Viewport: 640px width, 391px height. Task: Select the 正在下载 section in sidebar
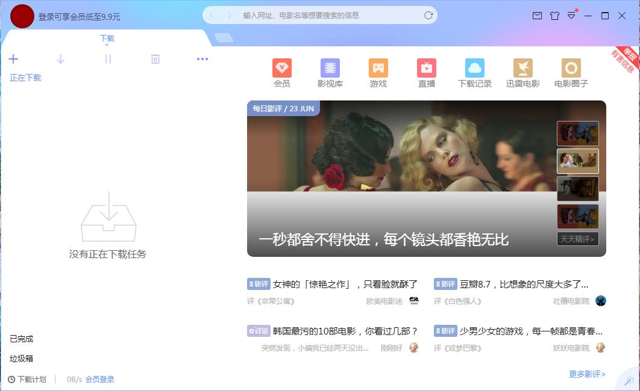click(25, 78)
